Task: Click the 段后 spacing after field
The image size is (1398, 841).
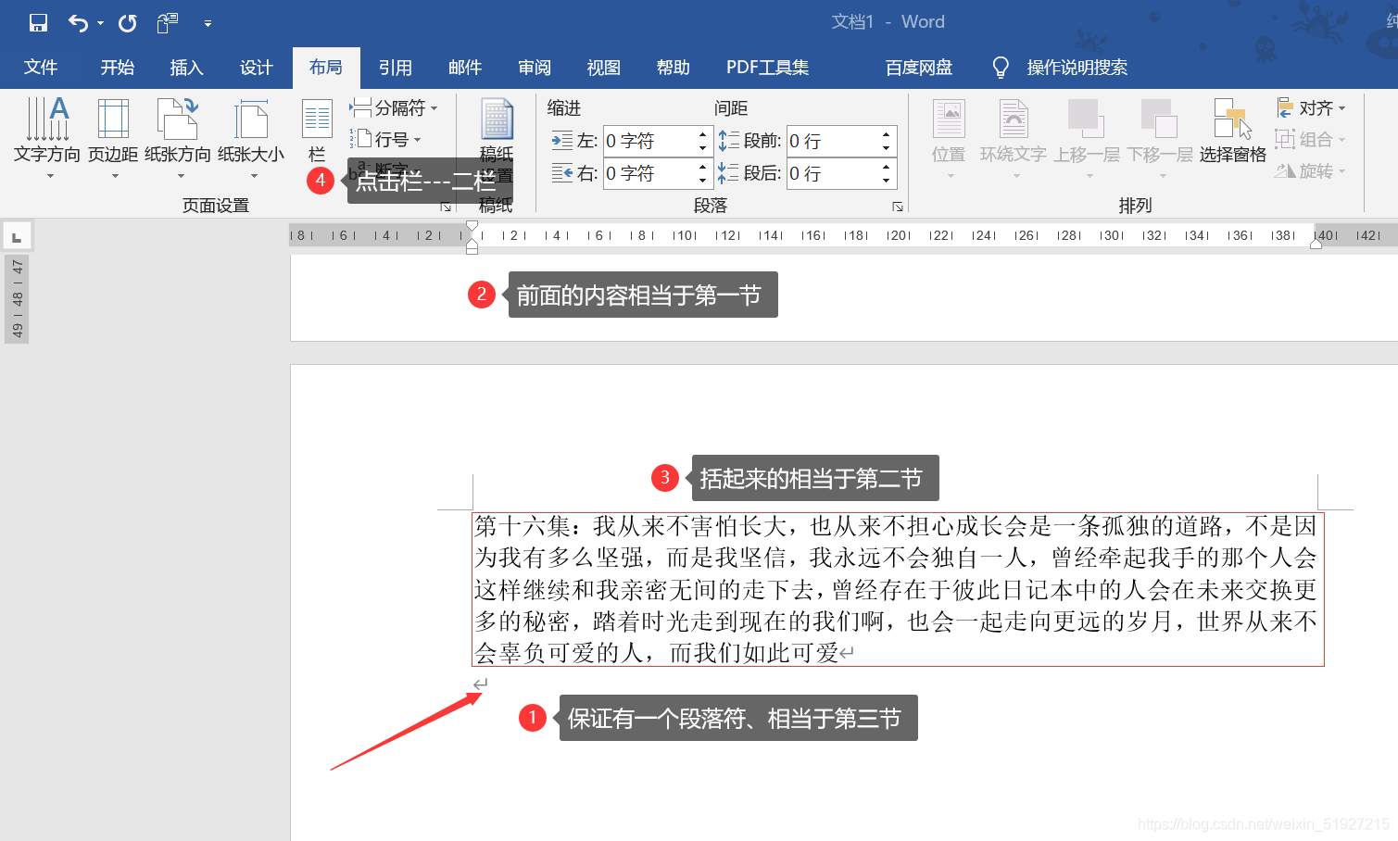Action: pyautogui.click(x=832, y=173)
